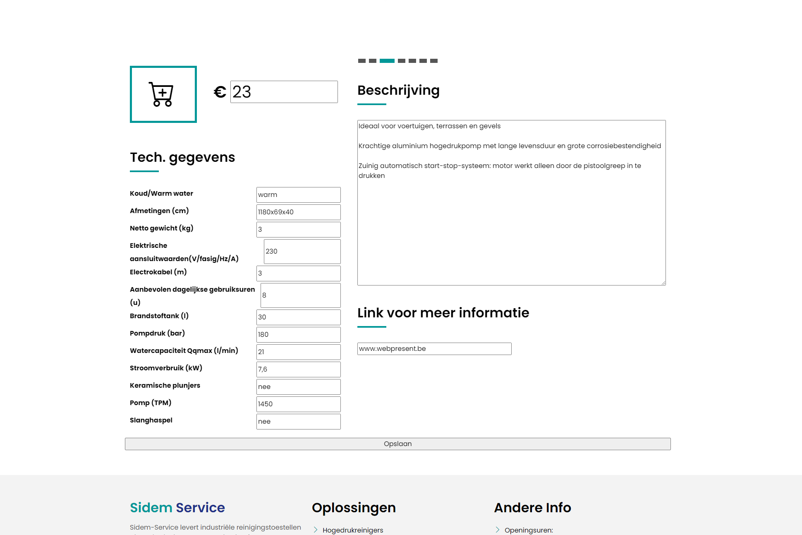Viewport: 802px width, 535px height.
Task: Click the chevron beside Openingsuren
Action: tap(498, 530)
